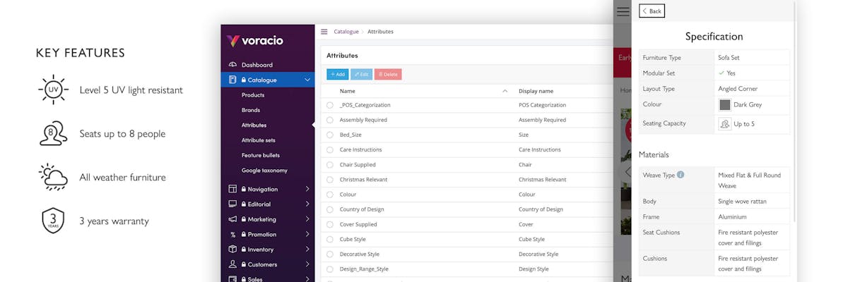Click the 'Aluminium' Frame value
The image size is (848, 282).
click(732, 217)
